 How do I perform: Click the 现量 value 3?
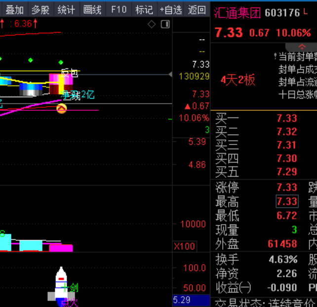294,230
